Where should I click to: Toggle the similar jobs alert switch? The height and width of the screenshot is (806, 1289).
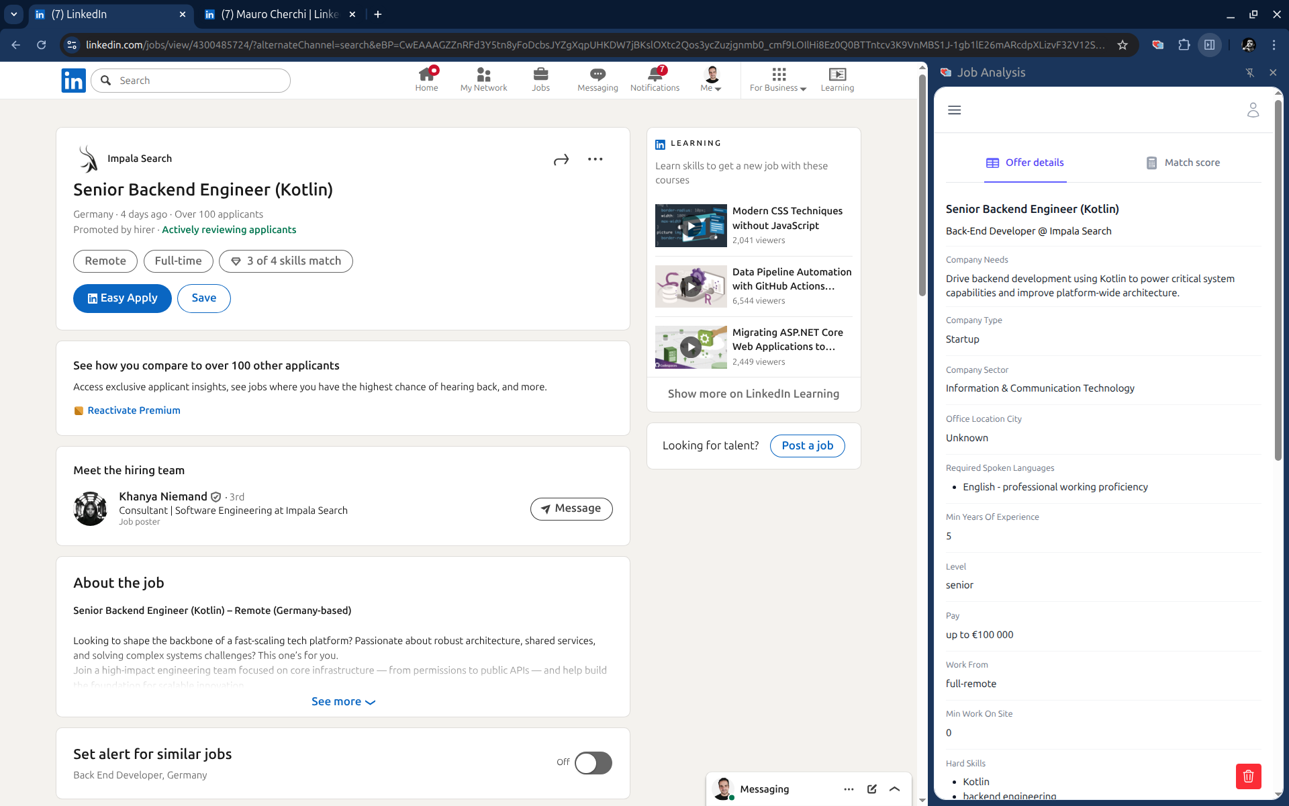coord(593,763)
